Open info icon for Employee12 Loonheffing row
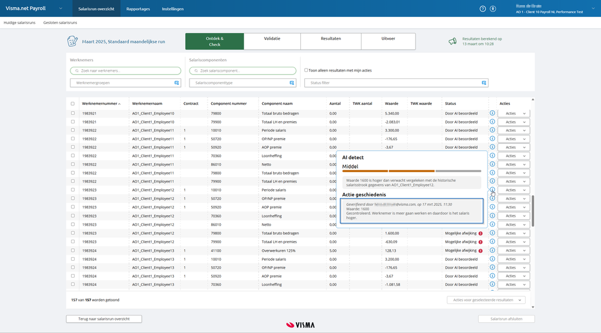 492,216
